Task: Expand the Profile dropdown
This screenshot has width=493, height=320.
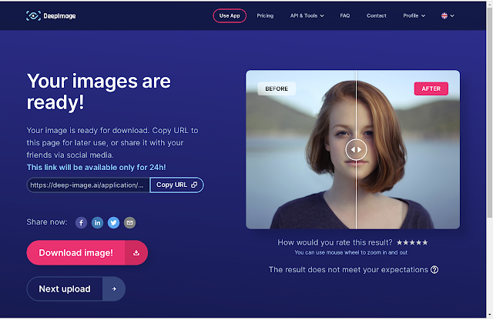Action: click(x=414, y=15)
